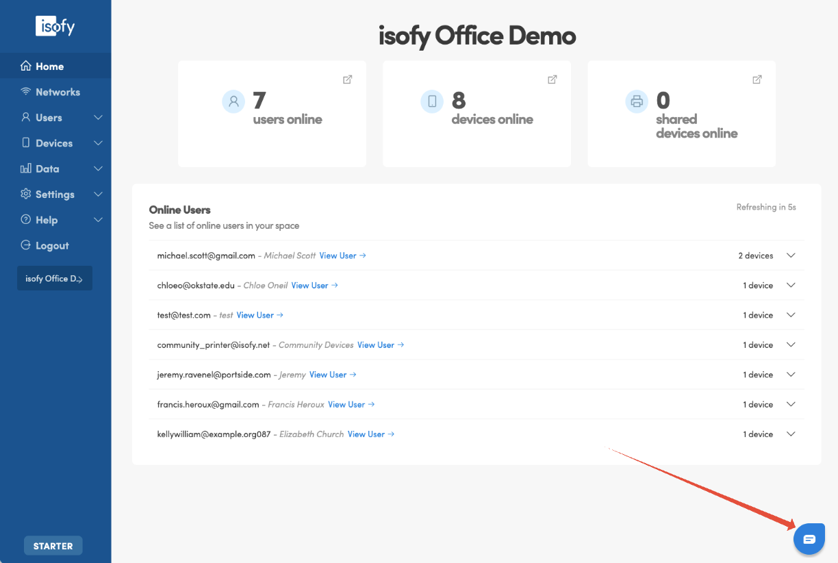838x563 pixels.
Task: Open the Devices menu item
Action: click(55, 143)
